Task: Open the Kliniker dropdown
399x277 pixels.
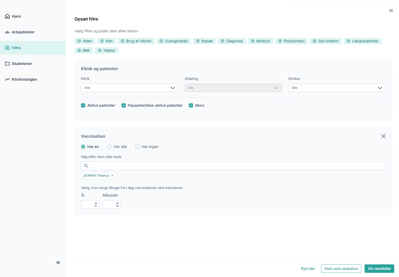Action: click(x=337, y=88)
